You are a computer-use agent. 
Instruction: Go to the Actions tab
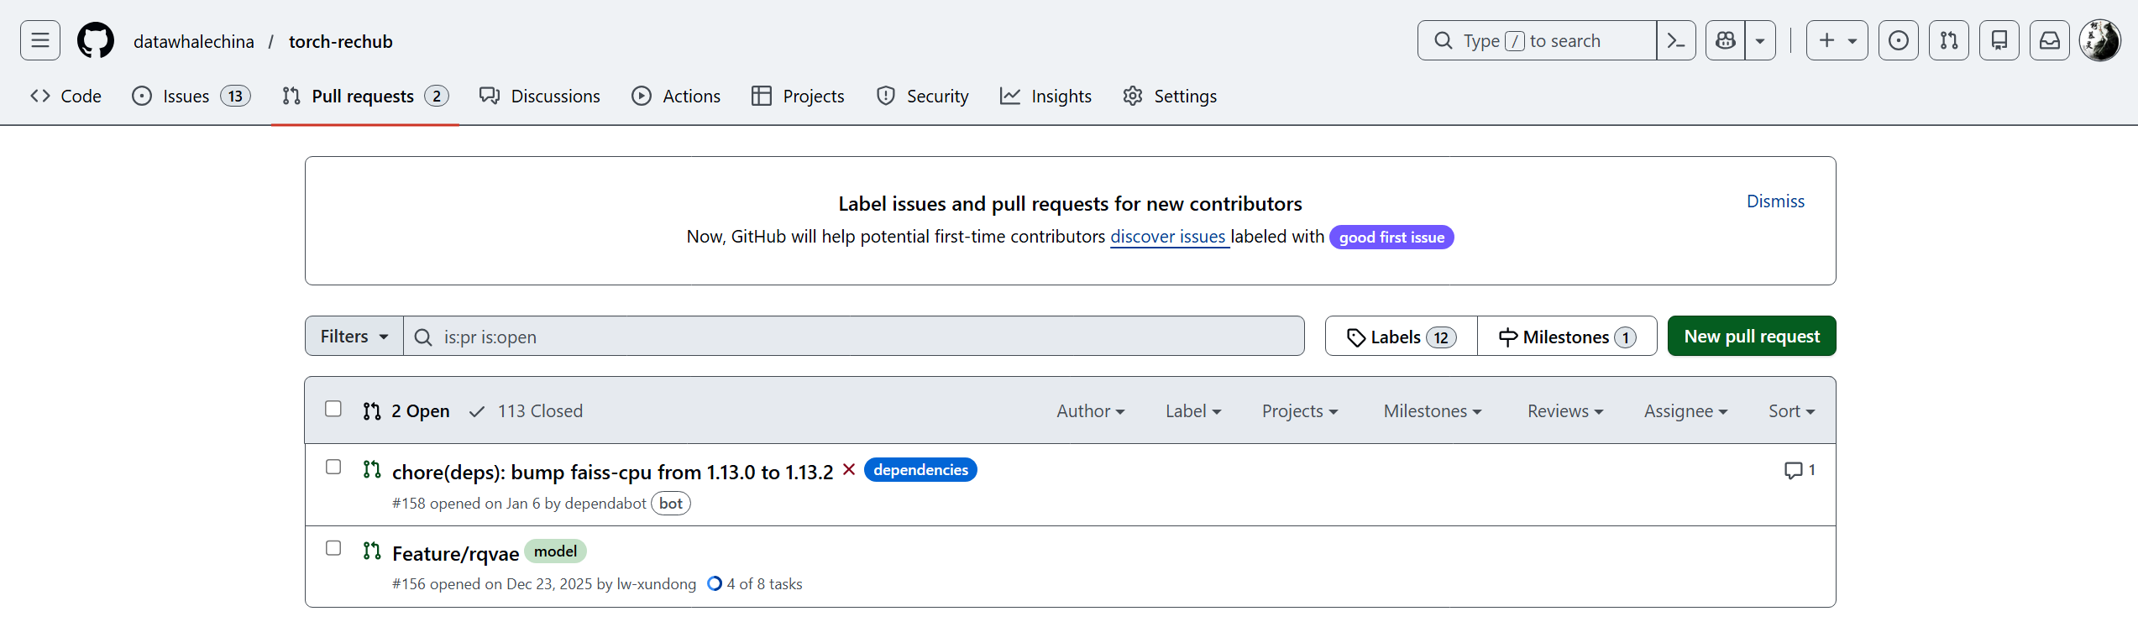point(676,97)
